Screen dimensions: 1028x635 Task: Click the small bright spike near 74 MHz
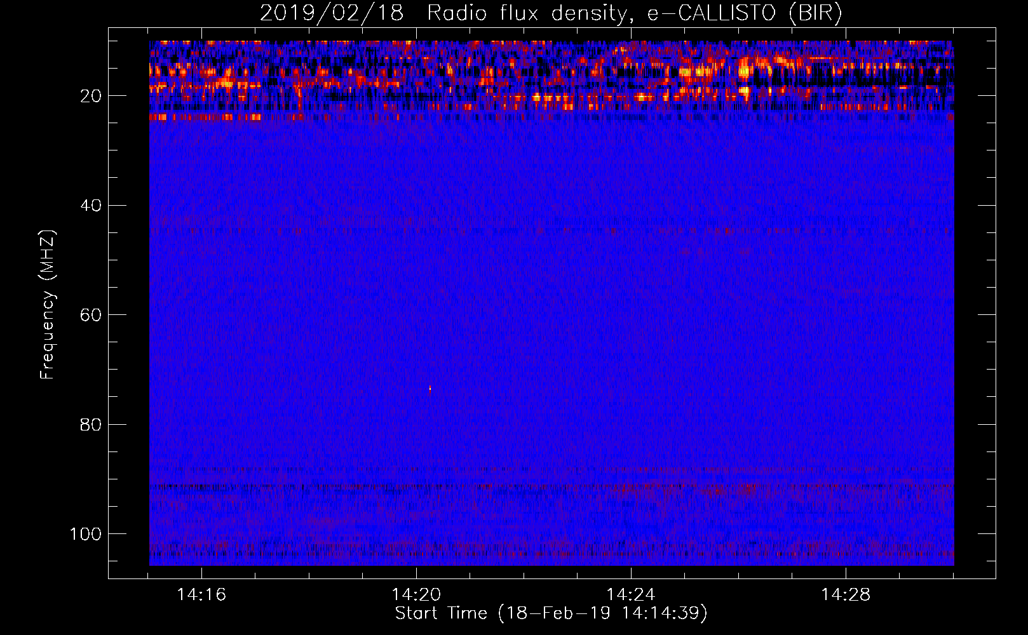click(430, 389)
